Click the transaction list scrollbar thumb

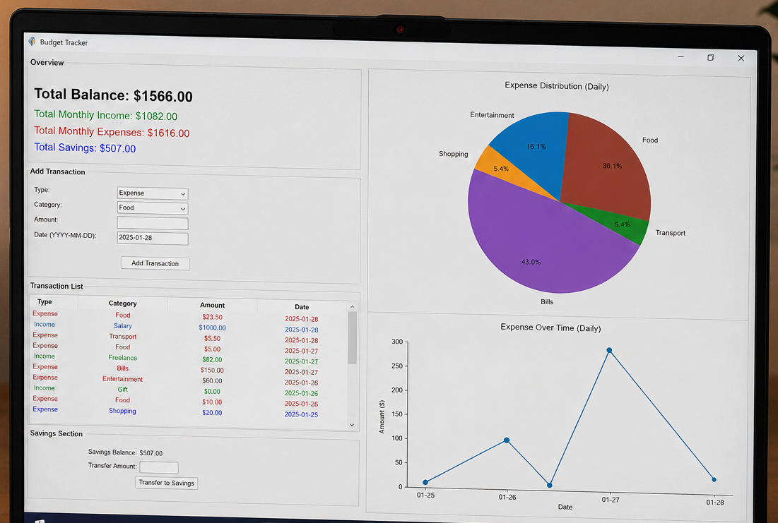353,337
